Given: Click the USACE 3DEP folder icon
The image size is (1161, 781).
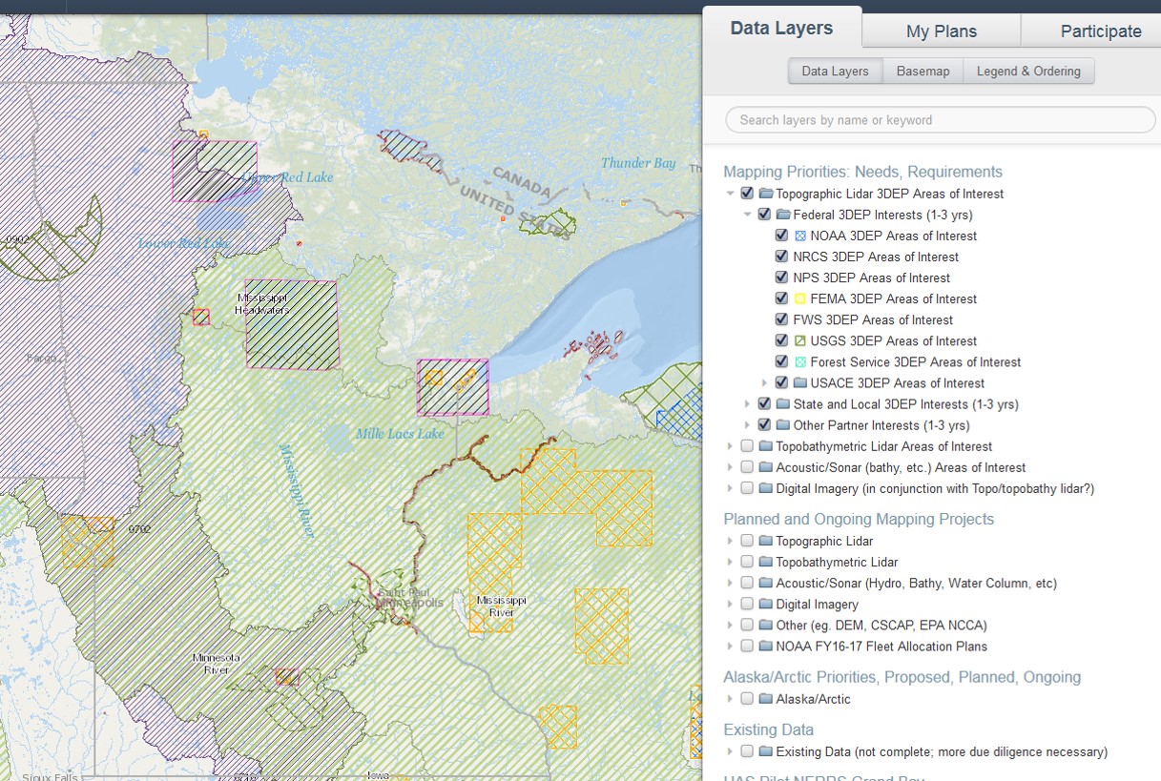Looking at the screenshot, I should [800, 382].
